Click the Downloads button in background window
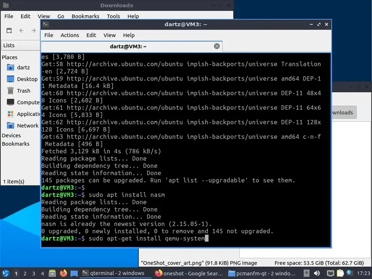 click(x=344, y=113)
